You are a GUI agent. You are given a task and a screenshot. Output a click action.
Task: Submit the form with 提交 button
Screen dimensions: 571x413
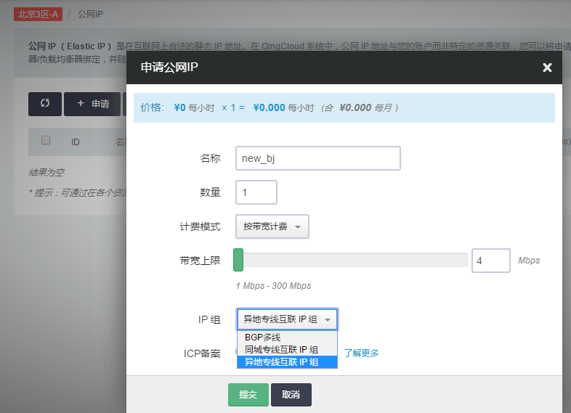point(248,394)
